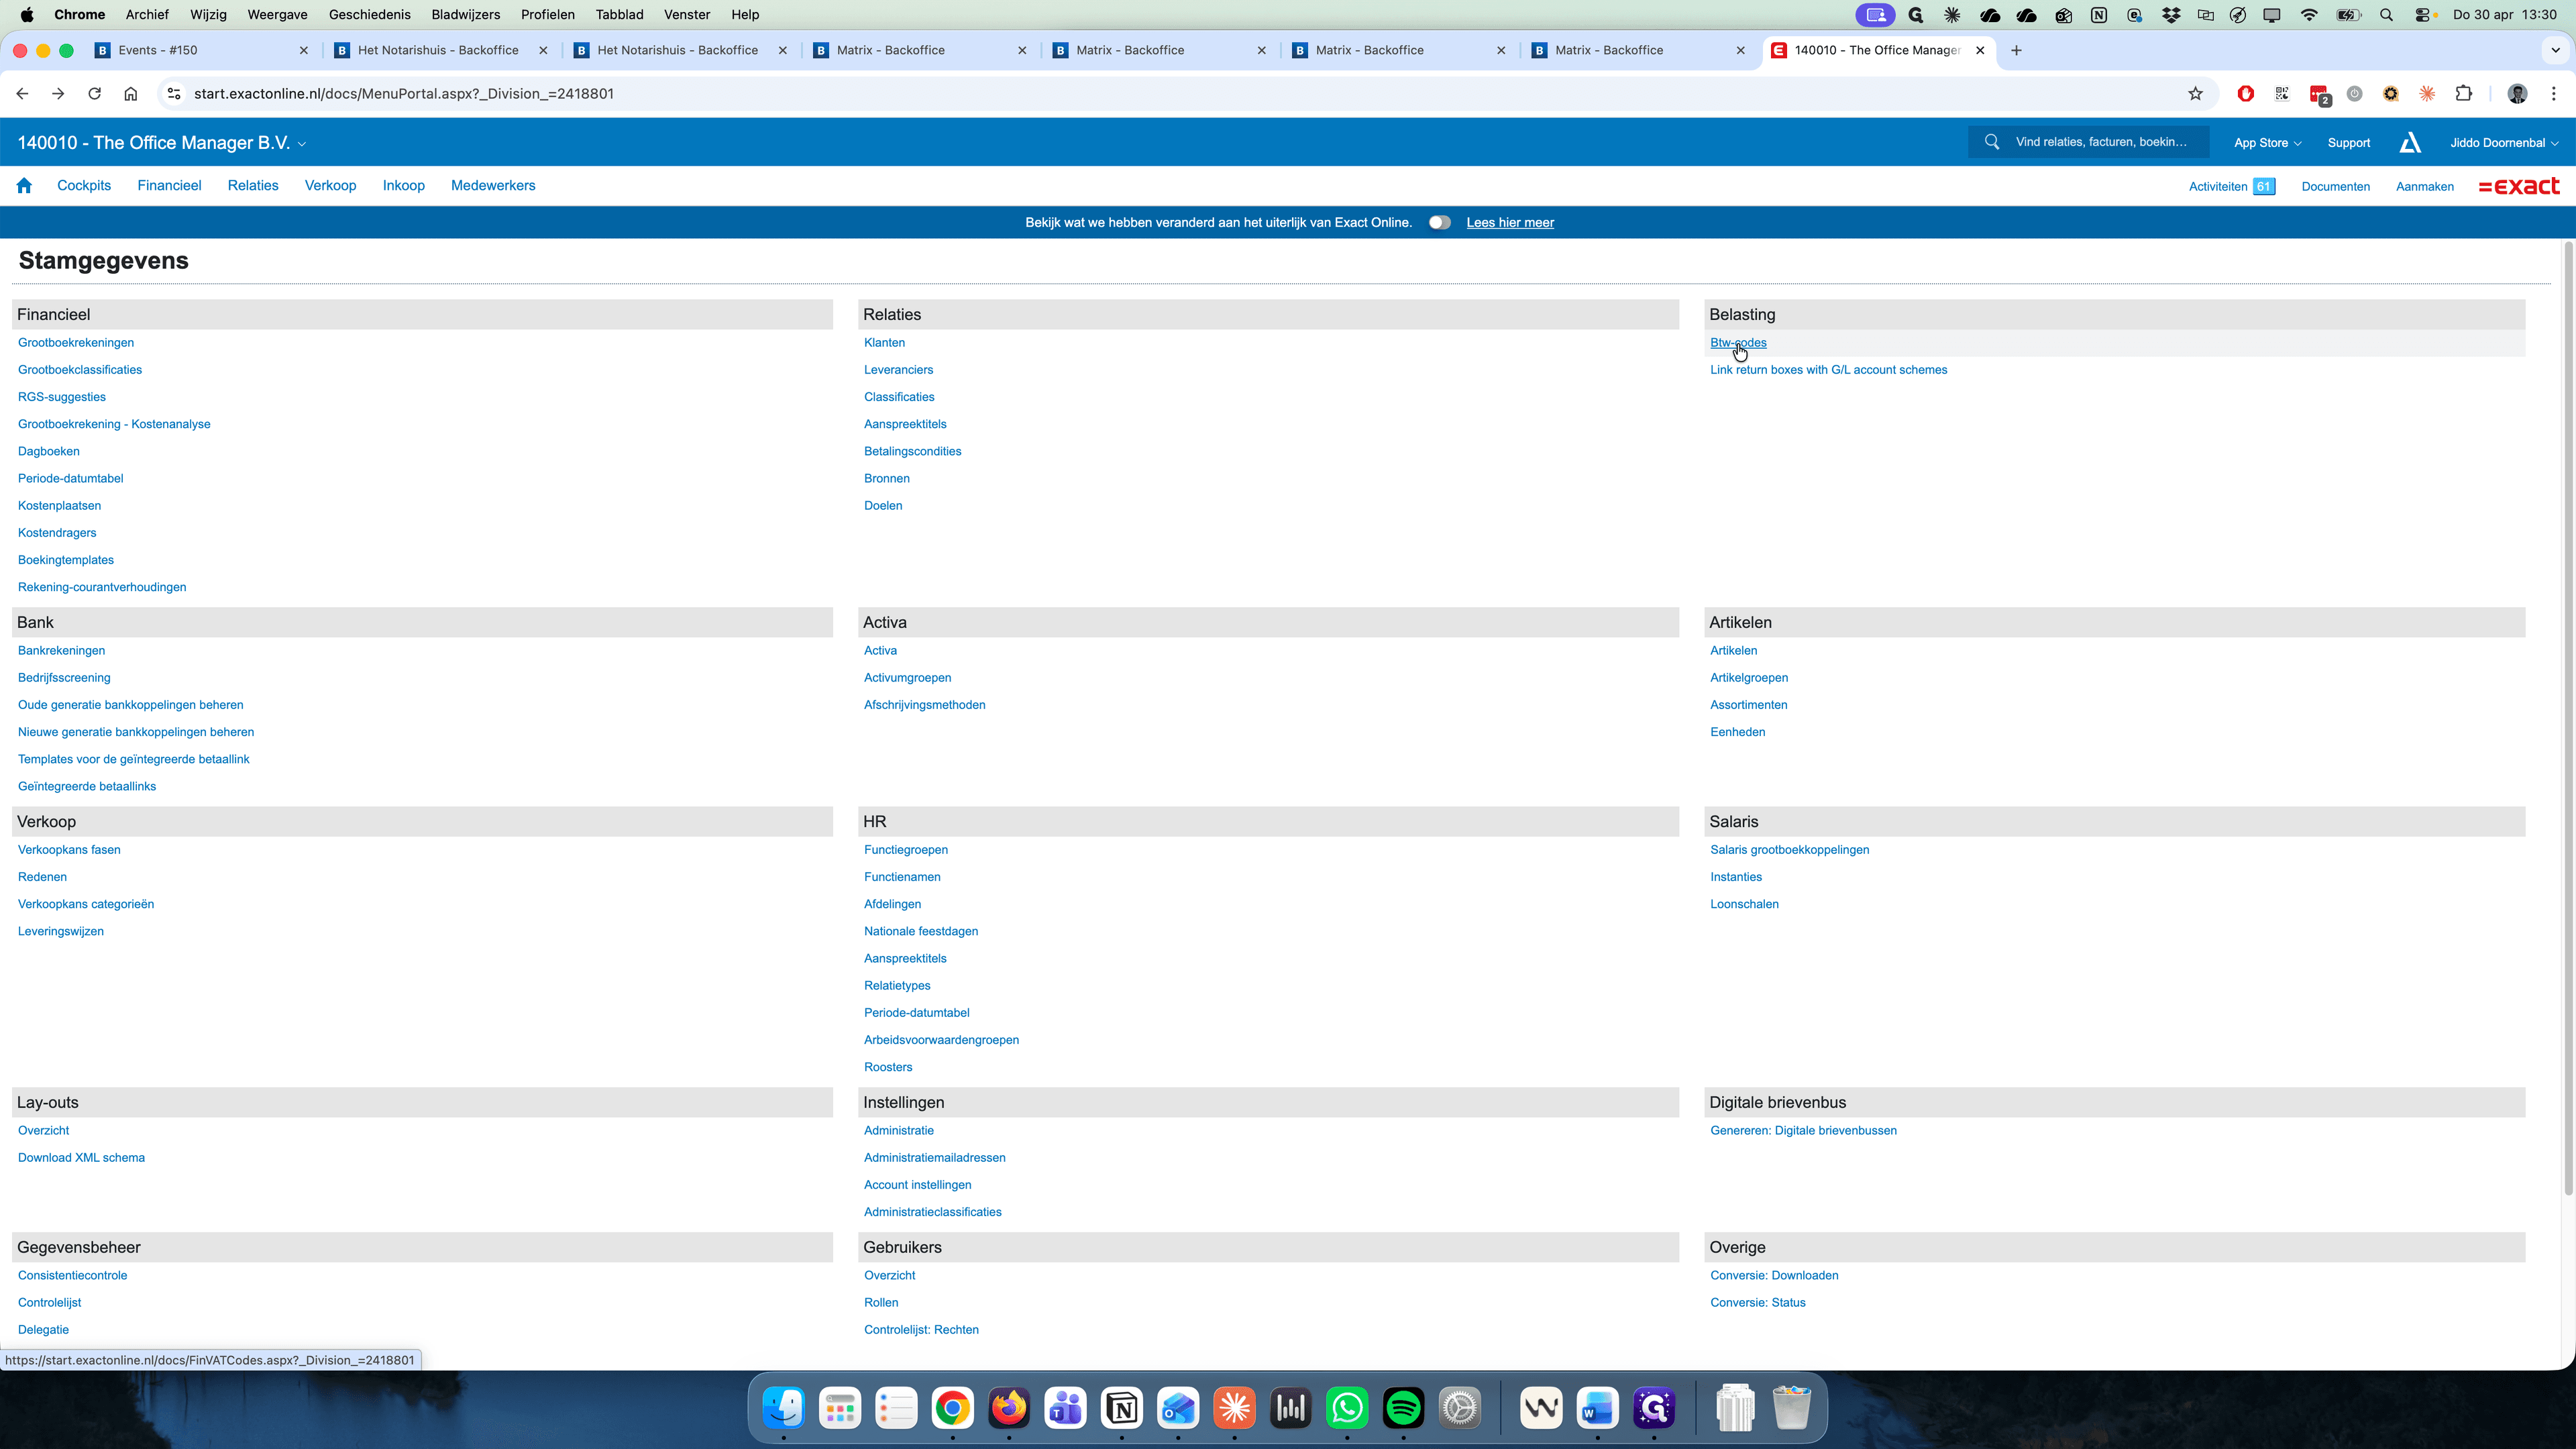This screenshot has width=2576, height=1449.
Task: Open the App Store dropdown
Action: [2267, 143]
